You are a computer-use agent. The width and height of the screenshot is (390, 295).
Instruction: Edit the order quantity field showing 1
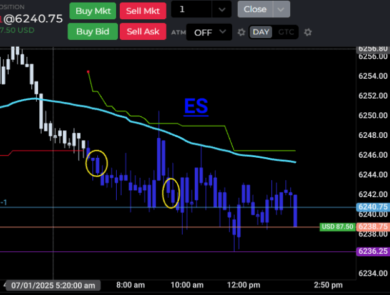click(x=192, y=9)
